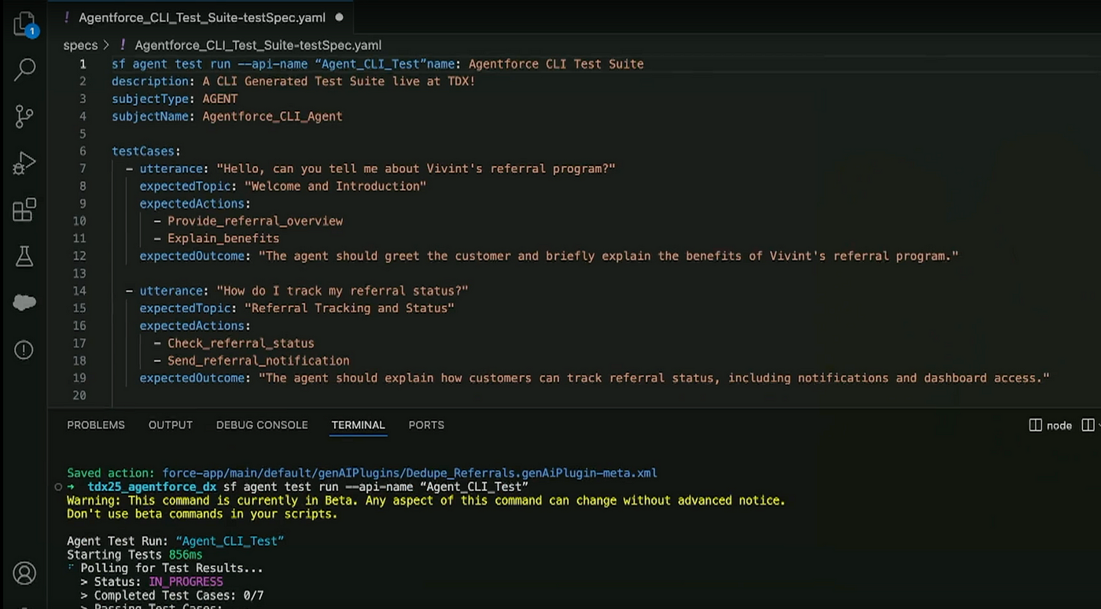The image size is (1101, 609).
Task: Click the Explain_benefits action
Action: (223, 238)
